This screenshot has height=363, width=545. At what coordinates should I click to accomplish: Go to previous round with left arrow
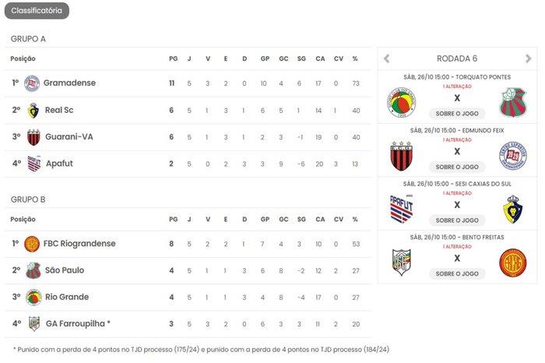[x=386, y=58]
